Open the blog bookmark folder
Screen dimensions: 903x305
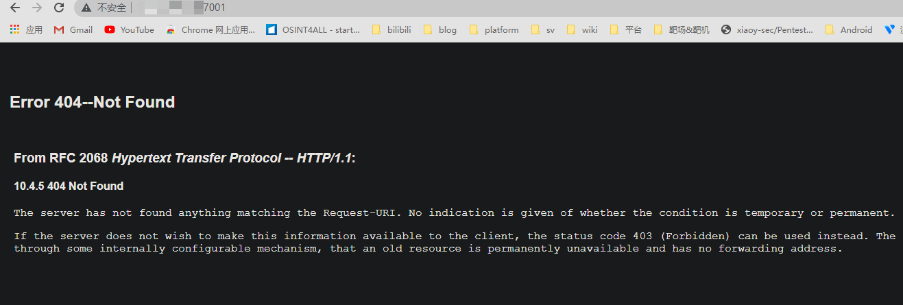440,29
